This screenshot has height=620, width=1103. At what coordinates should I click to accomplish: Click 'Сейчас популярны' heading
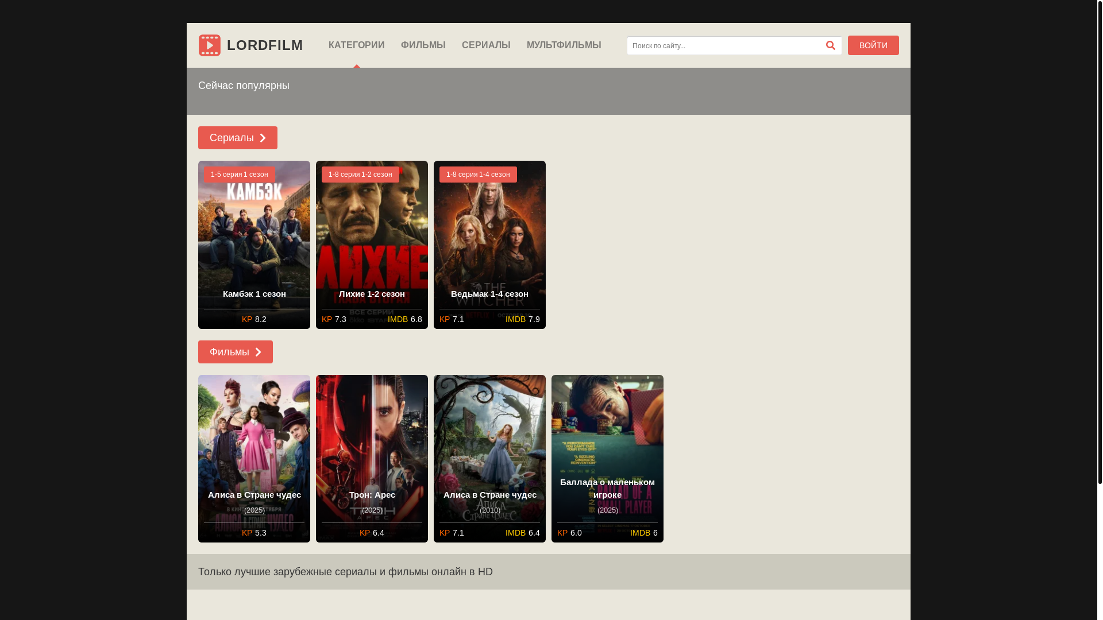[x=244, y=86]
